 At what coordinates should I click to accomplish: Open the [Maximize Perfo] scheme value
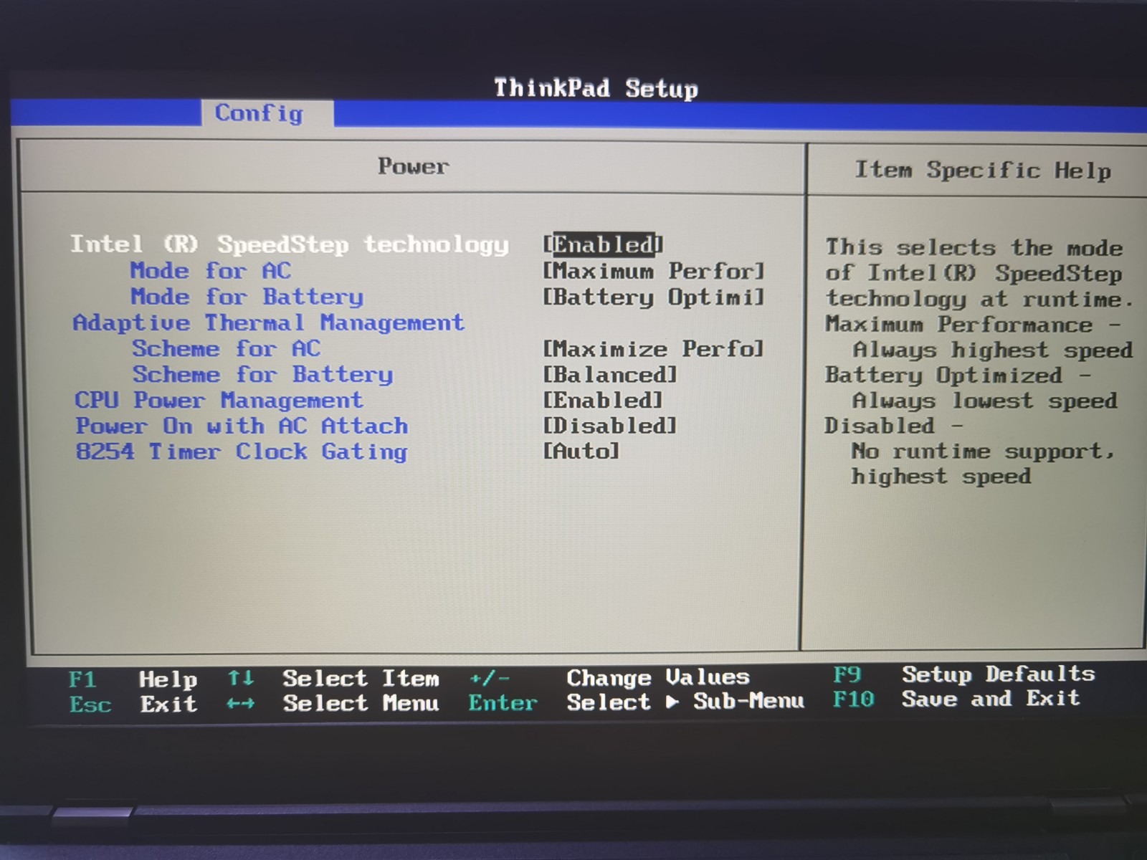click(x=654, y=349)
